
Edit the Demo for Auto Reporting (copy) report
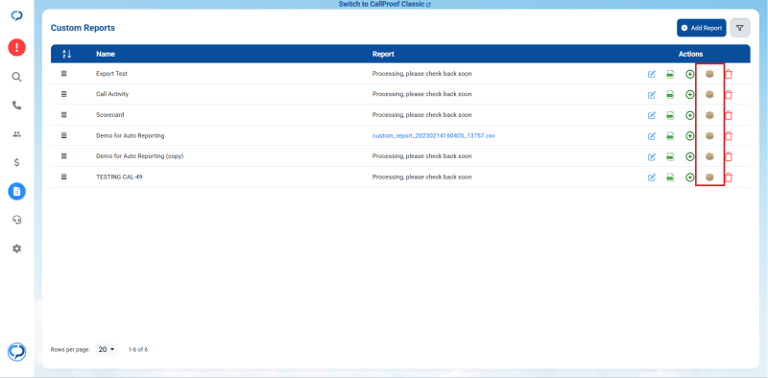[x=652, y=156]
